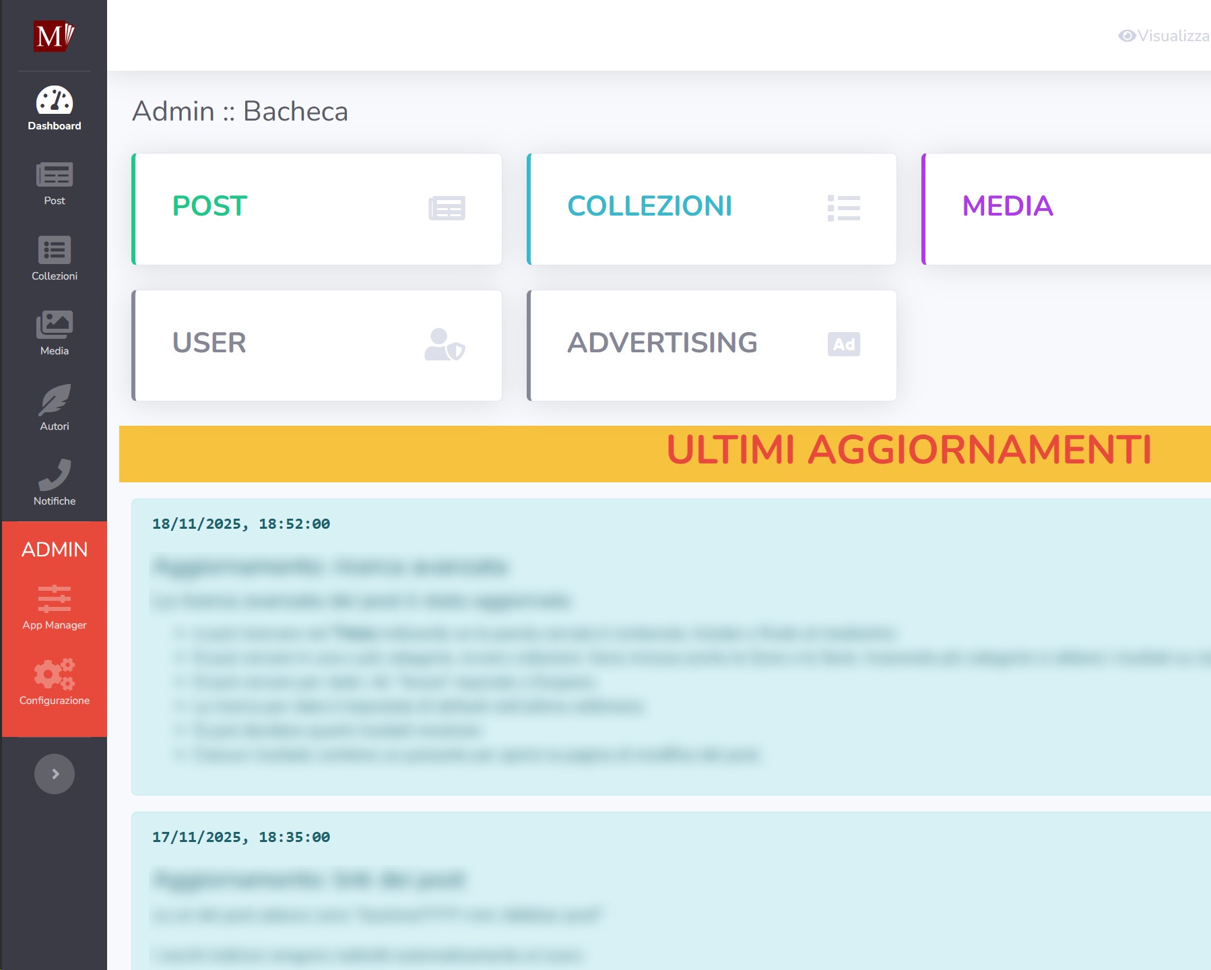Open the POST dashboard card
The width and height of the screenshot is (1211, 970).
pyautogui.click(x=317, y=209)
